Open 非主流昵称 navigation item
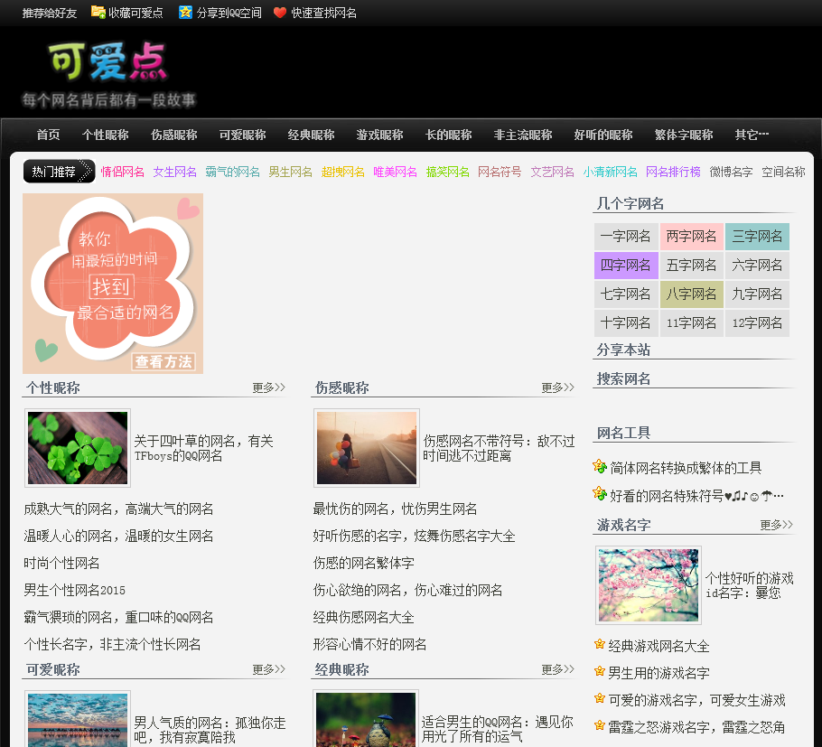Image resolution: width=822 pixels, height=747 pixels. (x=523, y=135)
